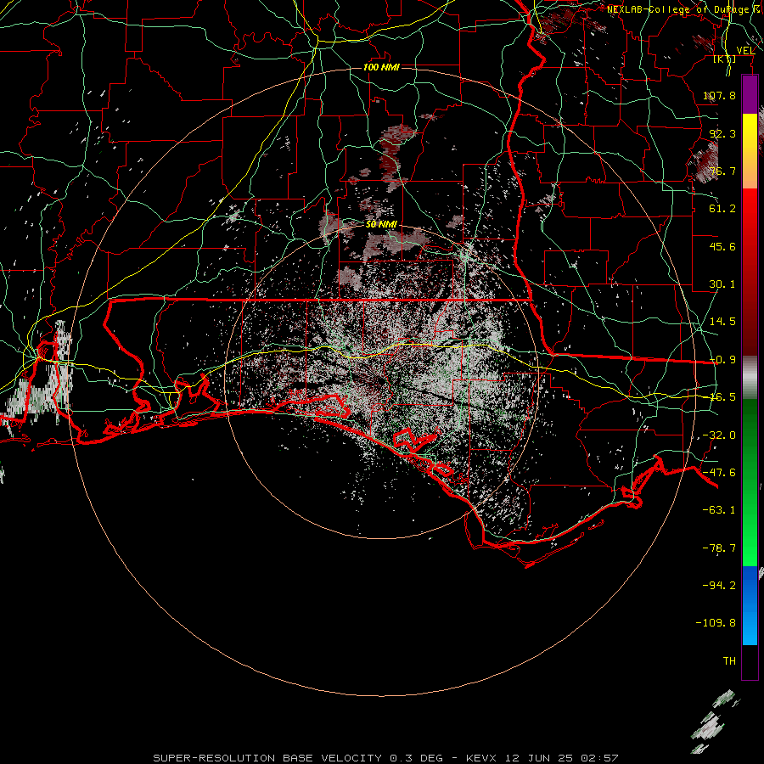
Task: Click the TH legend label
Action: pos(729,661)
